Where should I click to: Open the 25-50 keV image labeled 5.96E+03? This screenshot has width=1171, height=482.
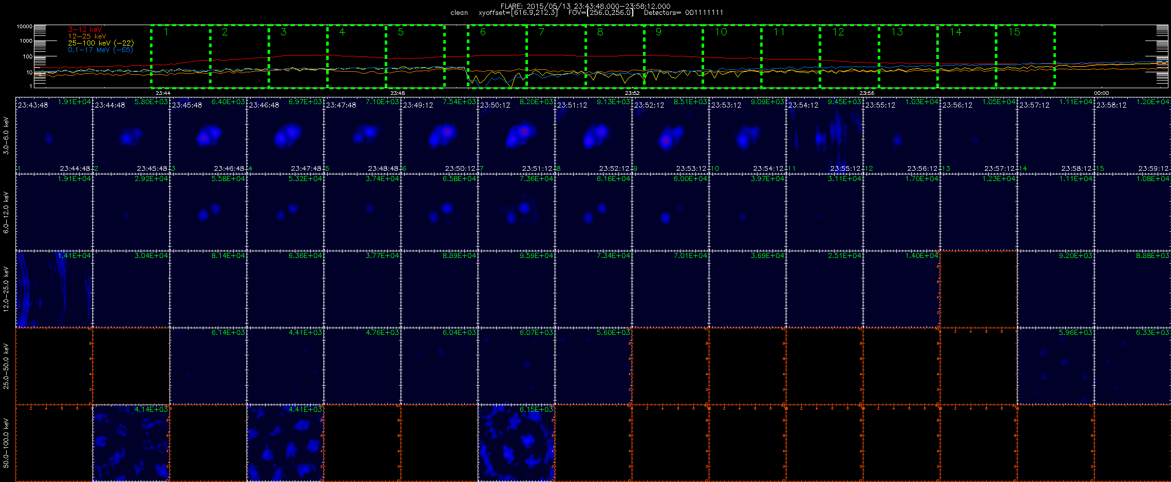point(1055,366)
